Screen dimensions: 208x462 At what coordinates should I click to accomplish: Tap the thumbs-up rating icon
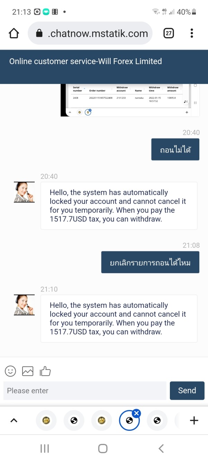click(x=45, y=371)
